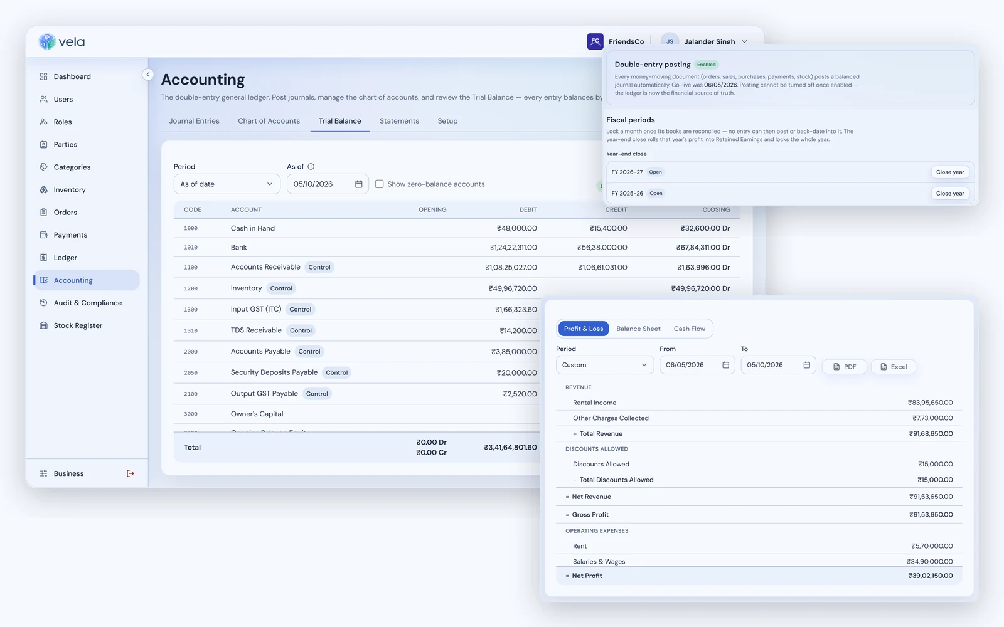The height and width of the screenshot is (627, 1004).
Task: Click the Orders clipboard icon in sidebar
Action: [43, 212]
